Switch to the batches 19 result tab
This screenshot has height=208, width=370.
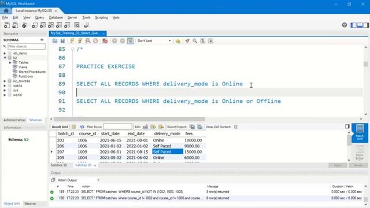59,165
